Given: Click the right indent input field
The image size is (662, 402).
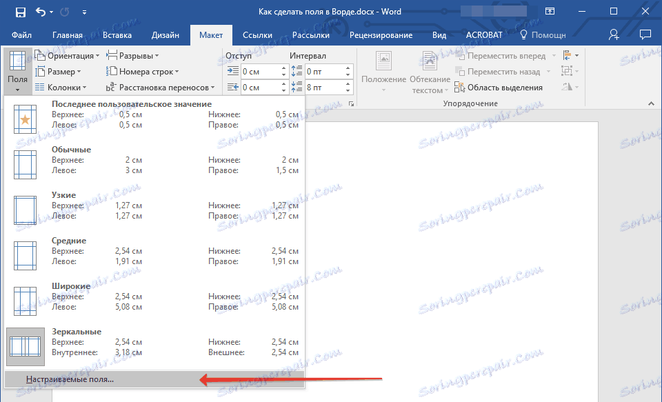Looking at the screenshot, I should (x=260, y=88).
